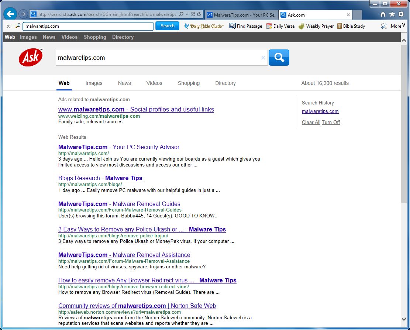410x330 pixels.
Task: Select Directory in the dark top bar
Action: click(123, 37)
